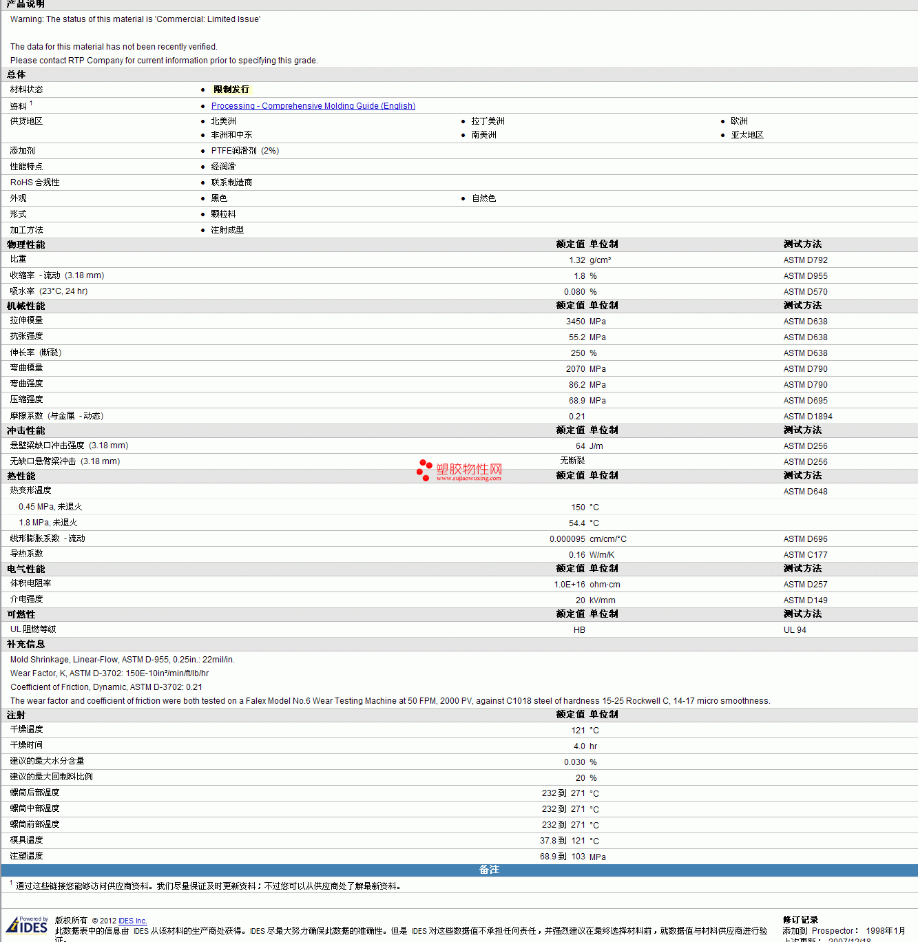Click the 北美洲 availability region

tap(223, 121)
